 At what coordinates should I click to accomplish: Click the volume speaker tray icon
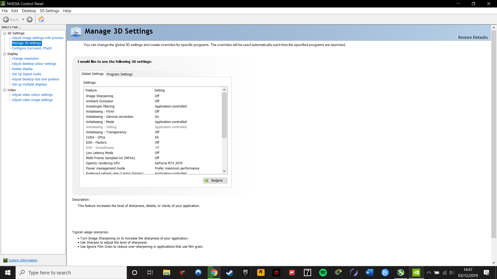[x=452, y=273]
